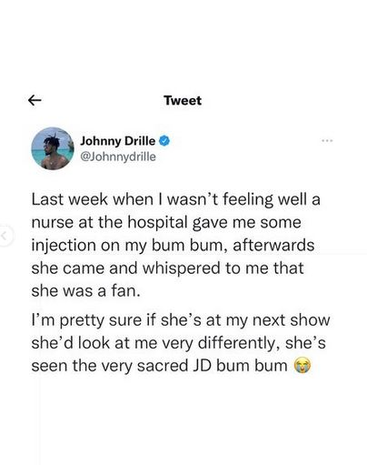The height and width of the screenshot is (465, 367).
Task: Open Johnny Drille's profile picture
Action: click(53, 148)
